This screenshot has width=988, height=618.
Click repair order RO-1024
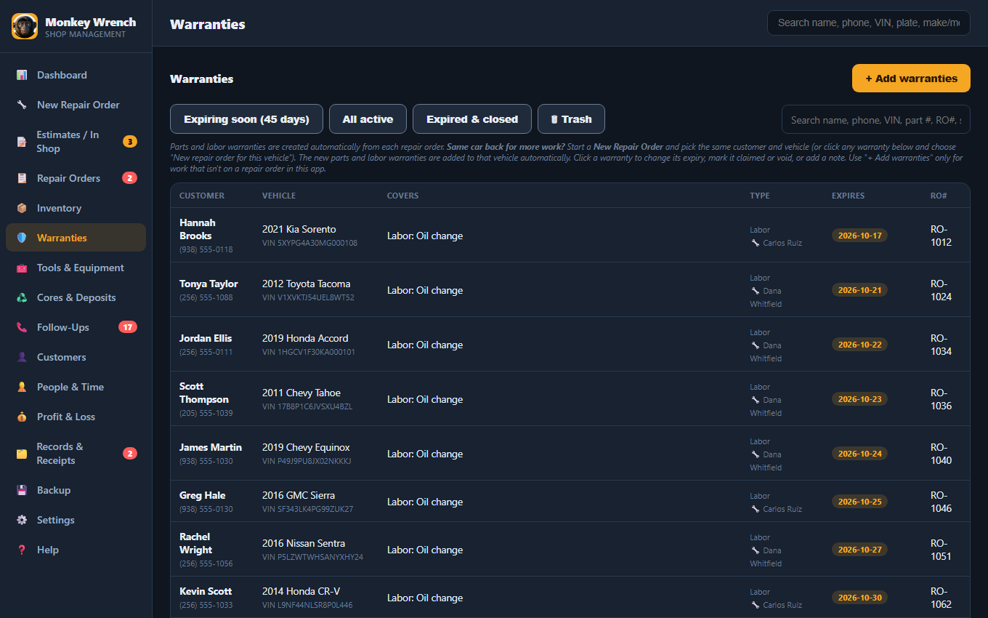click(x=941, y=290)
